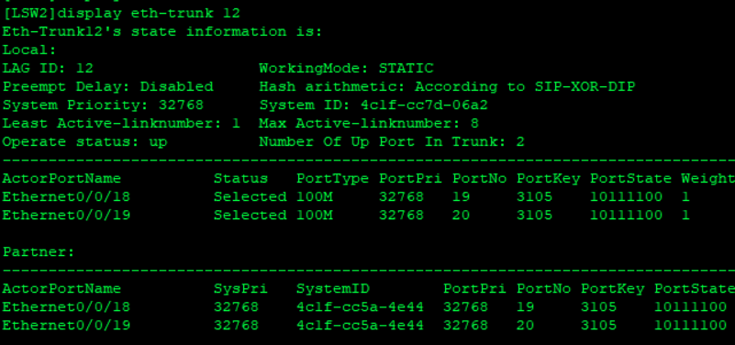Click the 'Weight' column header
735x345 pixels.
(x=707, y=179)
